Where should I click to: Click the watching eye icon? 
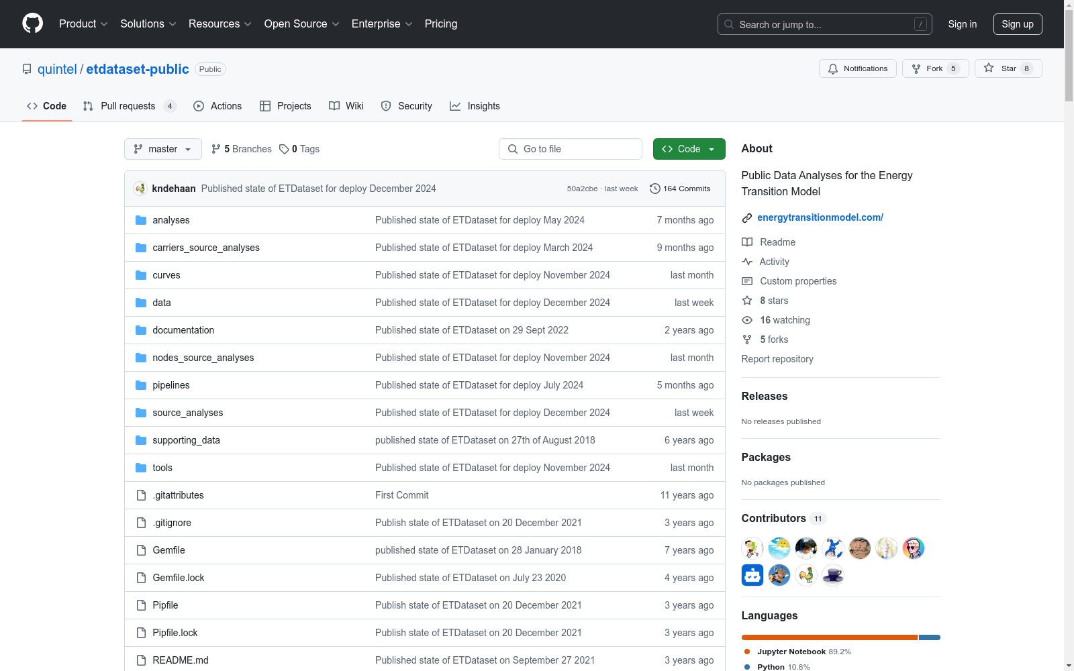pos(747,320)
